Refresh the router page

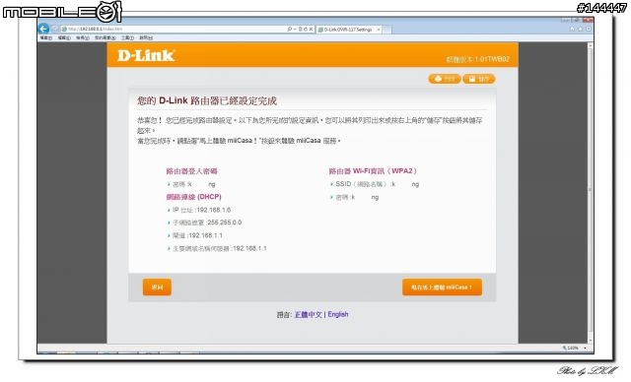coord(306,30)
